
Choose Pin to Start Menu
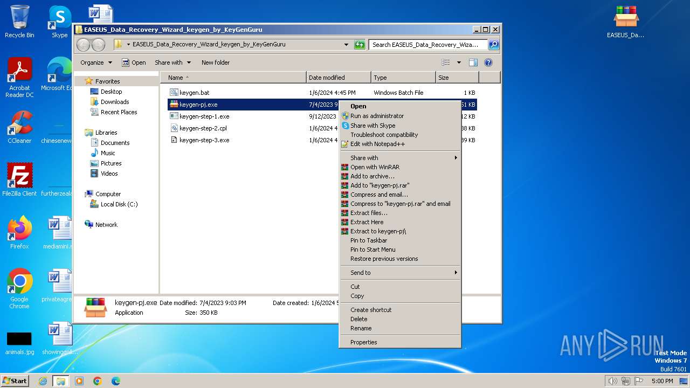400,250
